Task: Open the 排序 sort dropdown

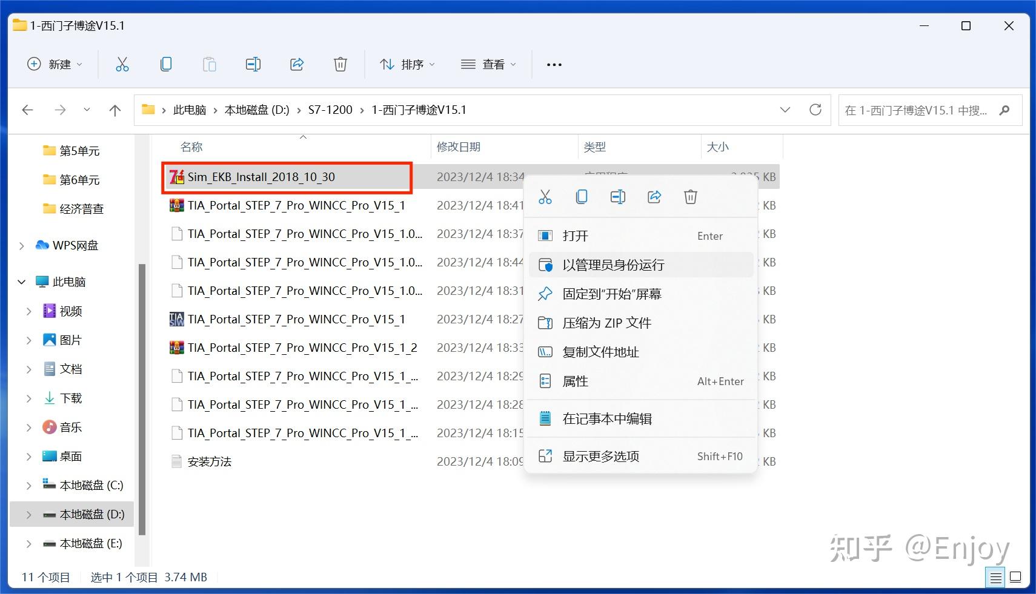Action: pos(407,64)
